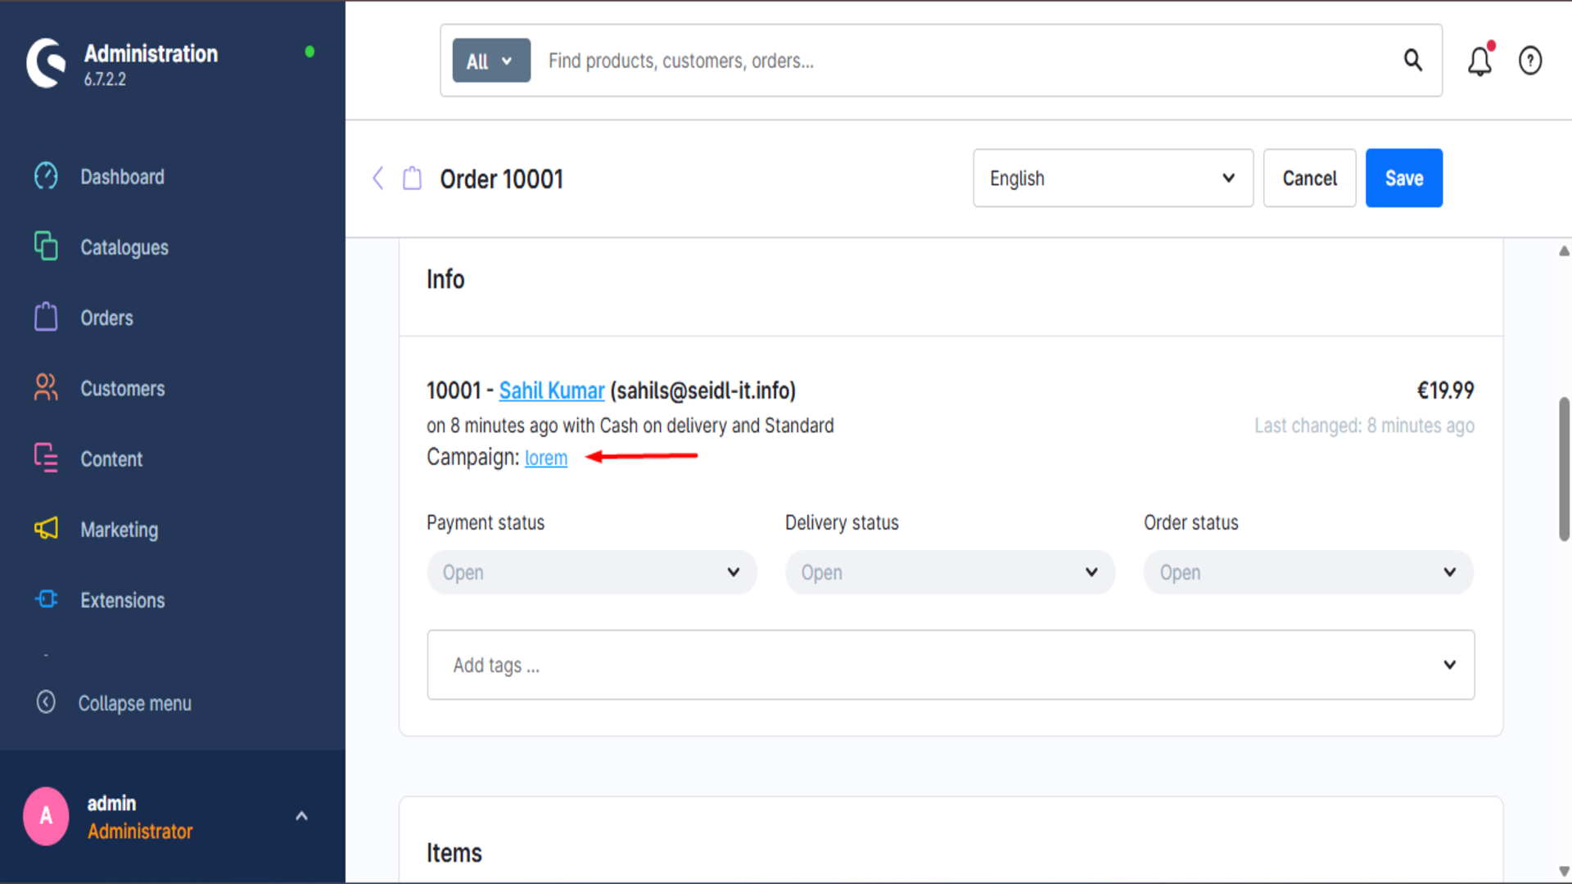The height and width of the screenshot is (884, 1572).
Task: Click the Shopware logo icon
Action: 46,63
